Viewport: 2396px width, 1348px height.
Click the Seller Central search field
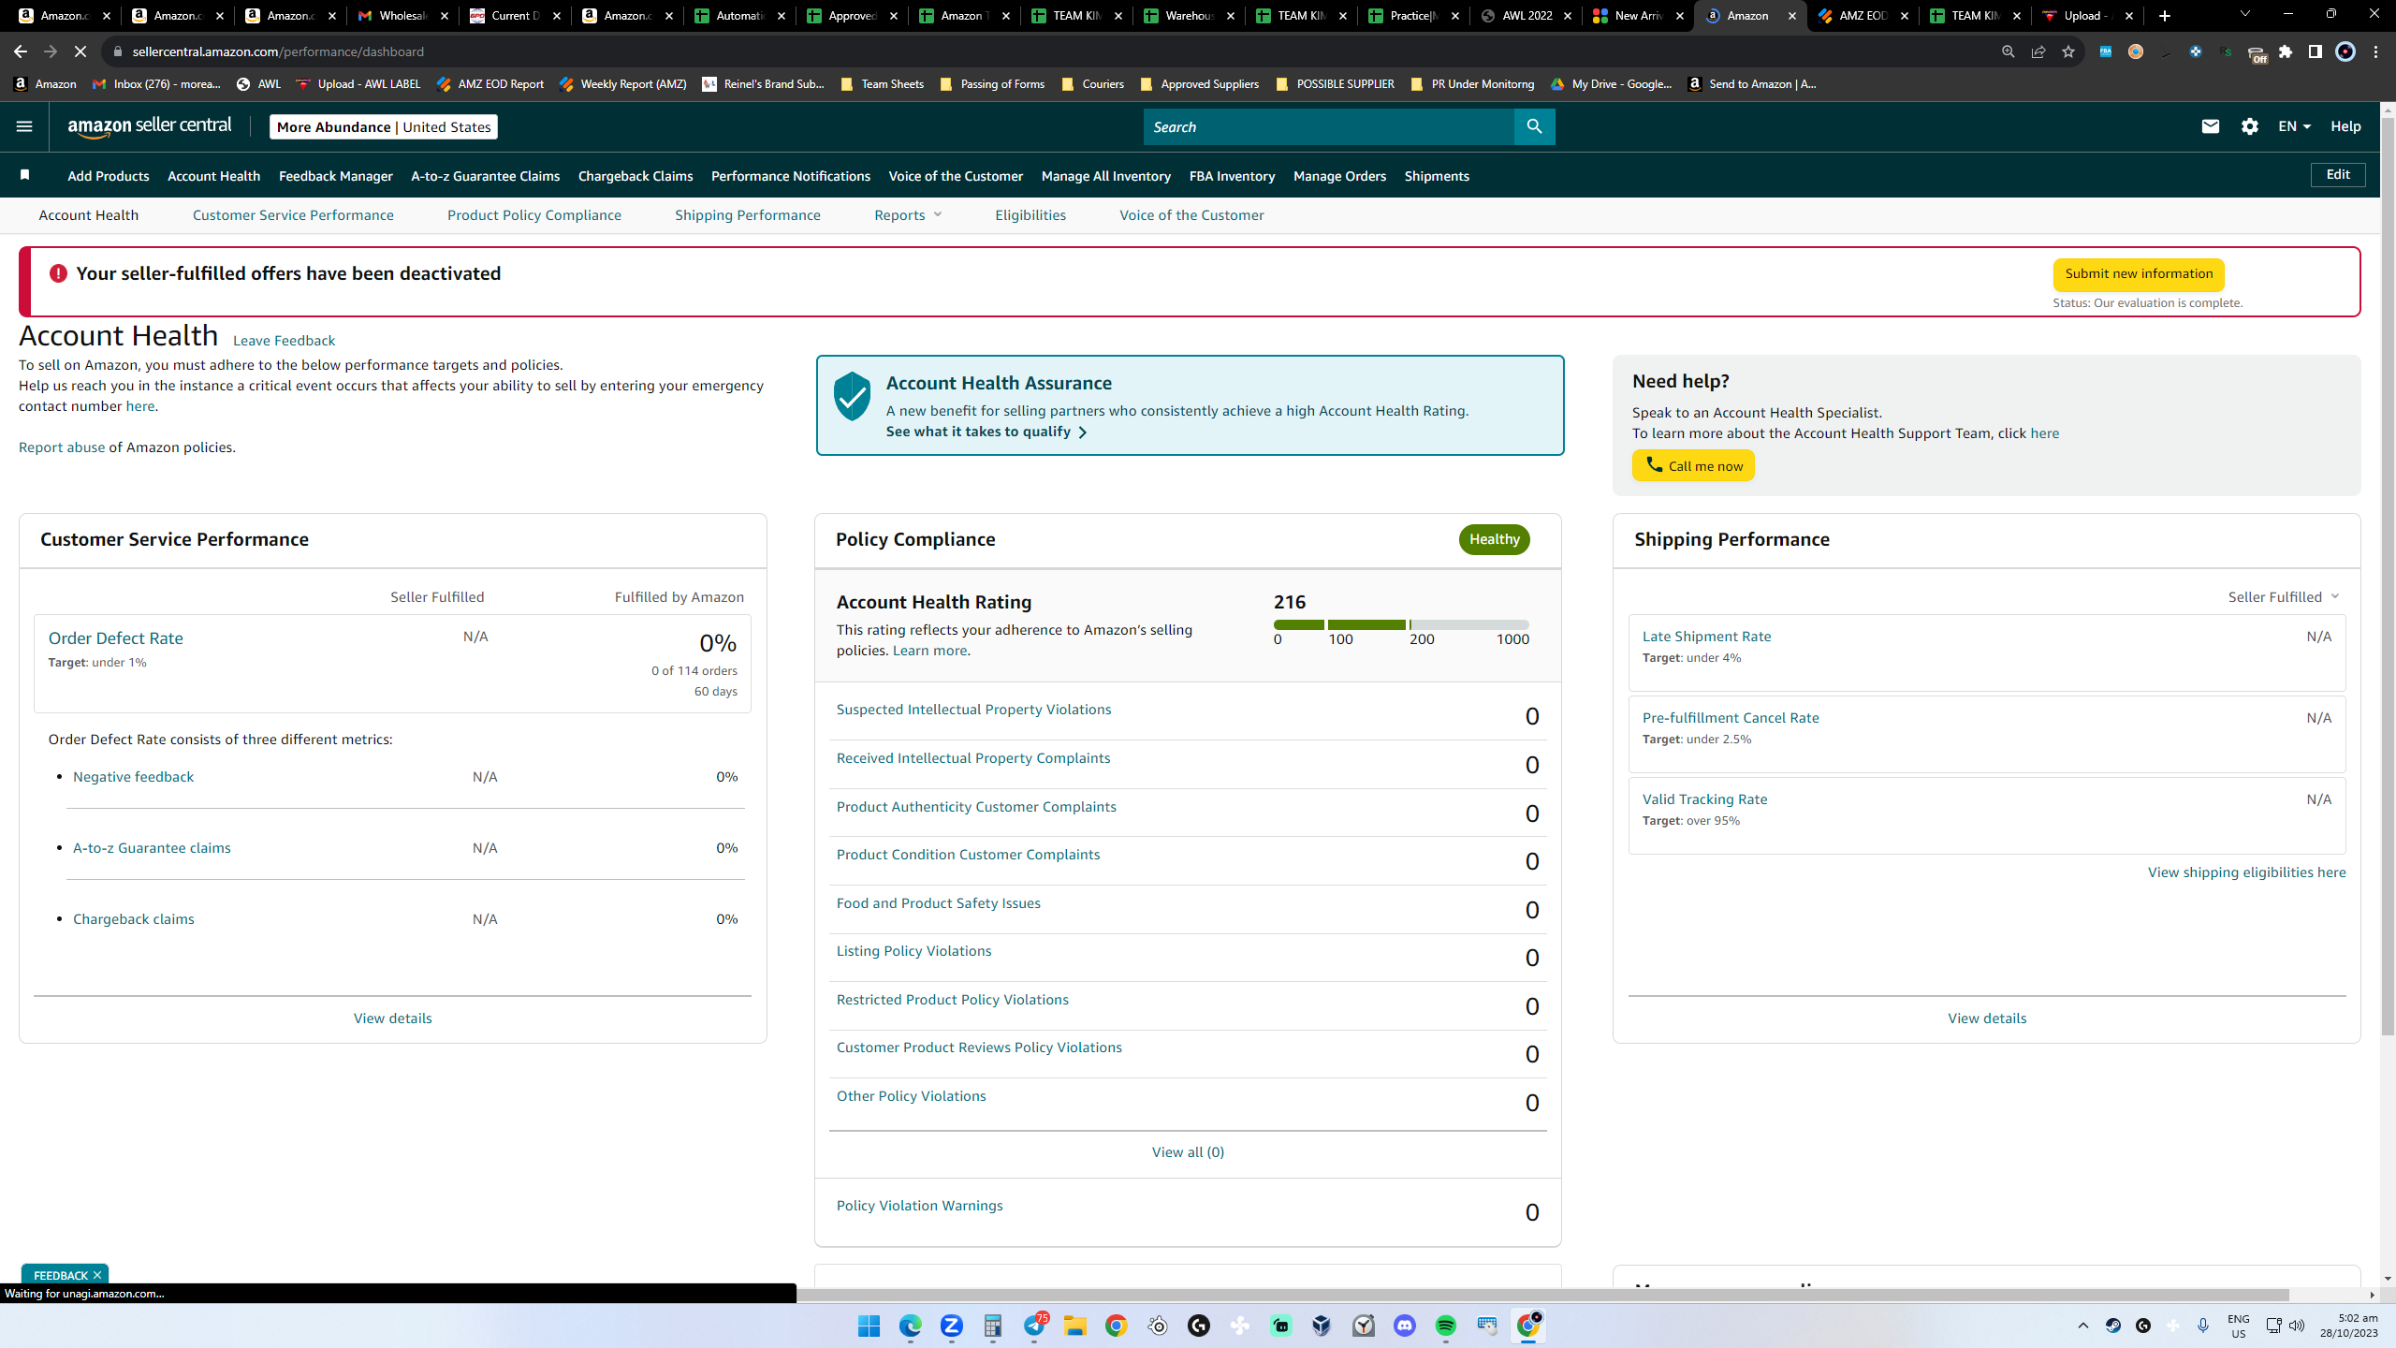(1329, 126)
